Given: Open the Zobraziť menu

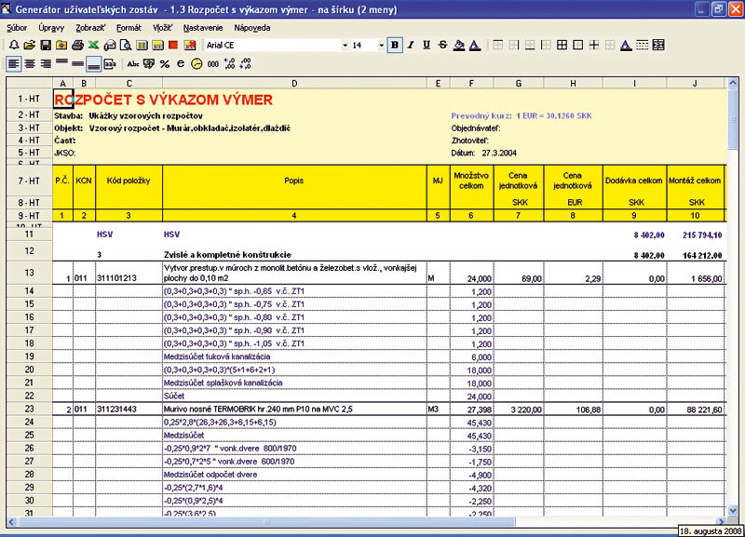Looking at the screenshot, I should click(x=90, y=28).
